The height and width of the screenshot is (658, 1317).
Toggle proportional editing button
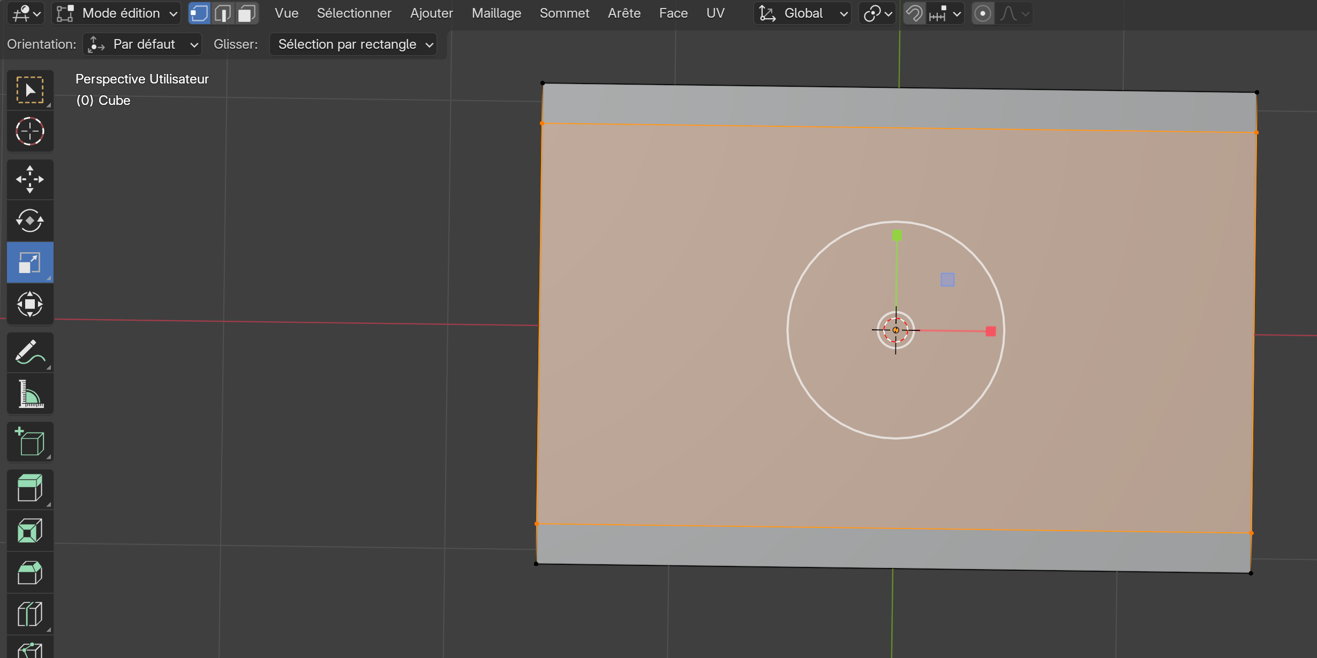983,13
